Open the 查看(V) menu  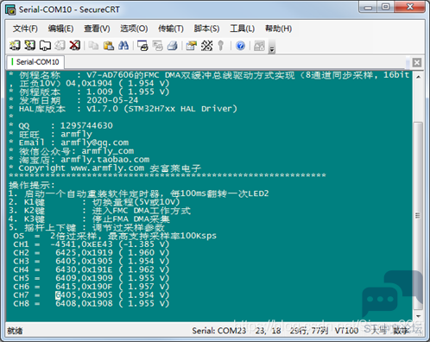coord(97,28)
